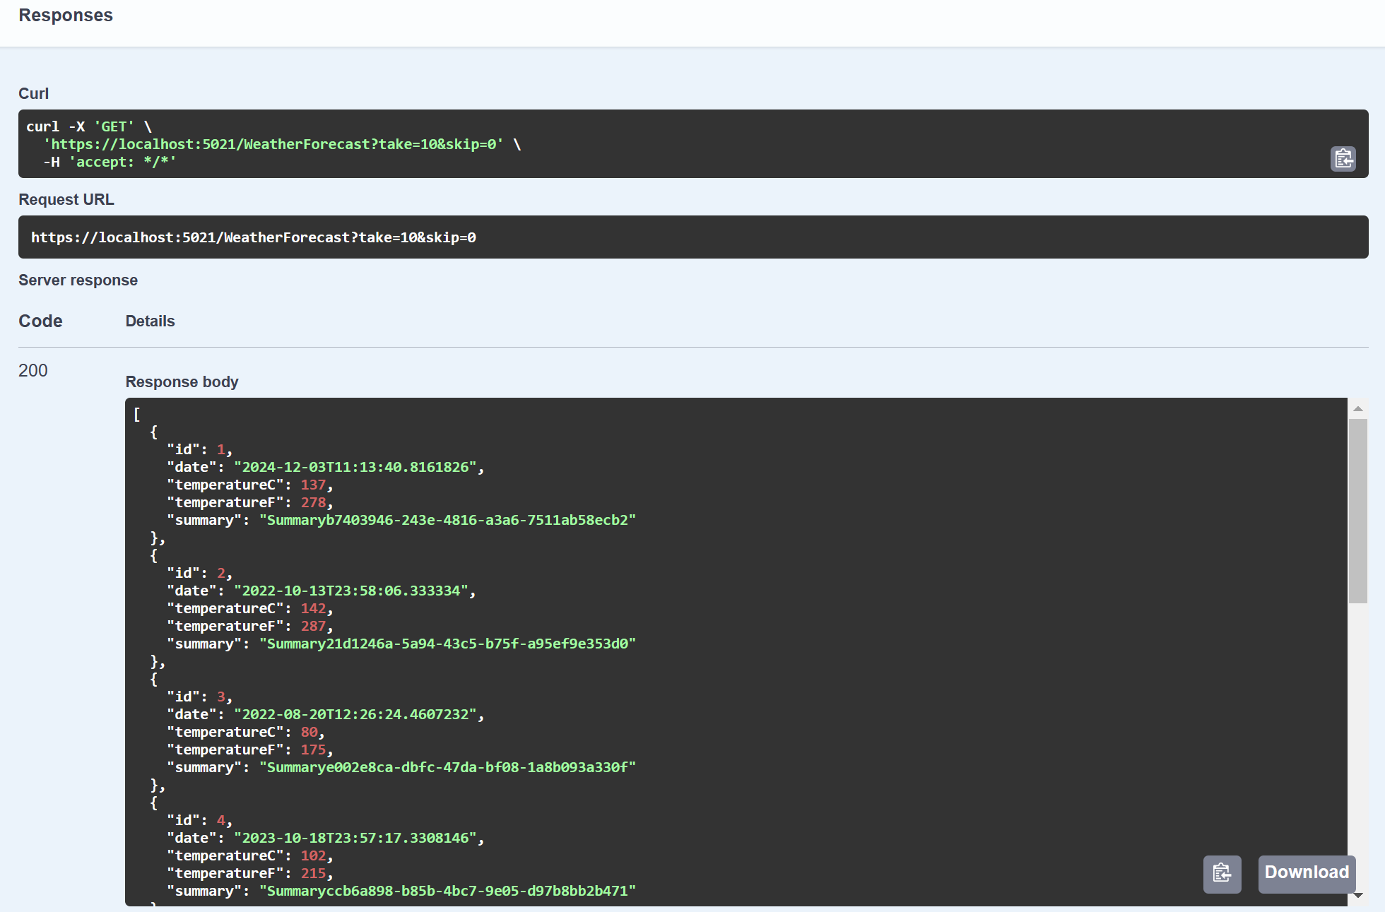Click the Responses section heading

coord(66,16)
